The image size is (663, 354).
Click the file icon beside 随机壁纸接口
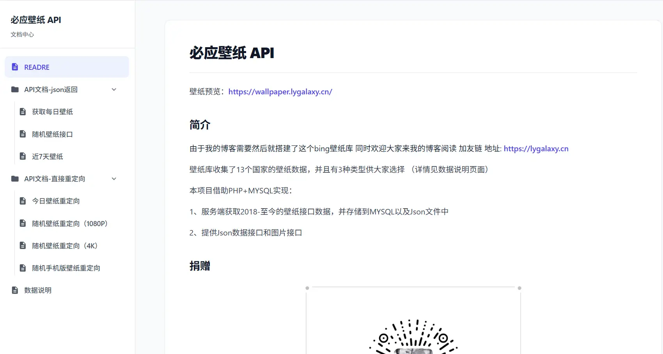(23, 134)
